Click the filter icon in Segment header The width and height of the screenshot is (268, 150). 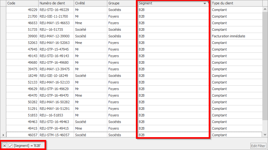(x=208, y=2)
